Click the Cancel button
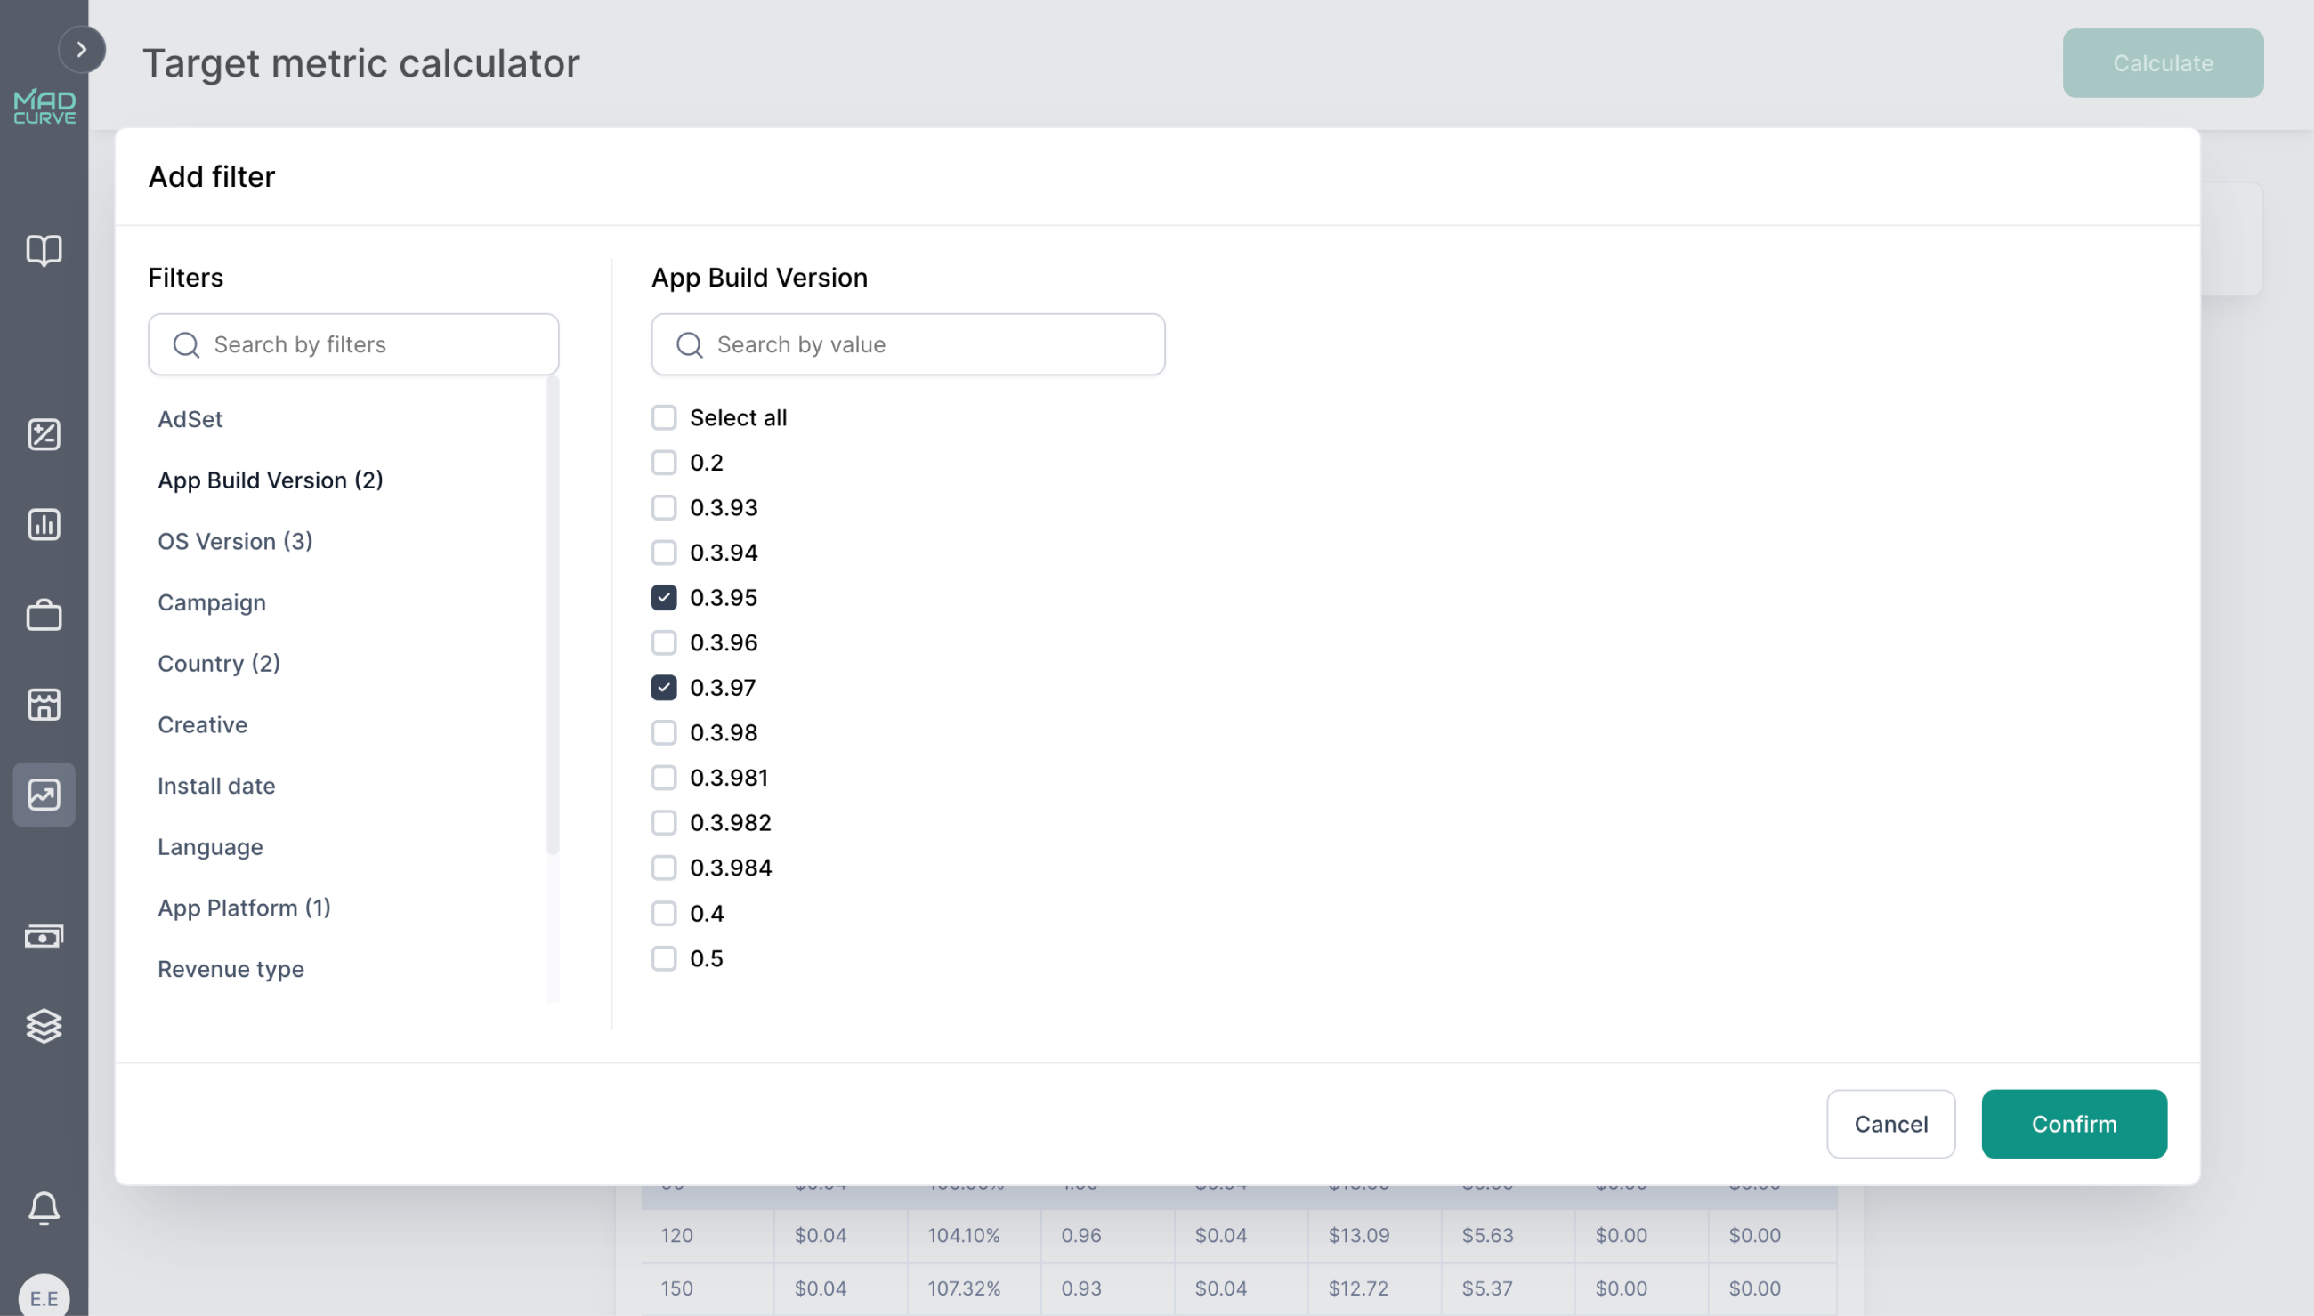Viewport: 2314px width, 1316px height. pyautogui.click(x=1890, y=1124)
